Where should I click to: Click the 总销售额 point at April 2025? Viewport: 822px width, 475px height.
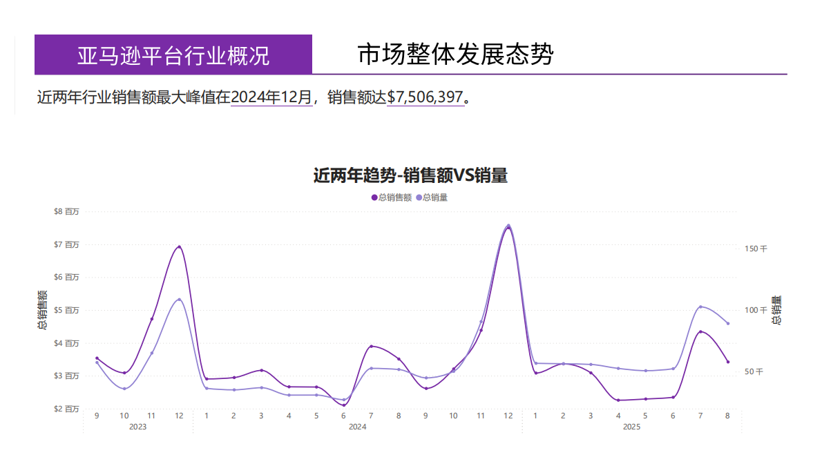618,400
